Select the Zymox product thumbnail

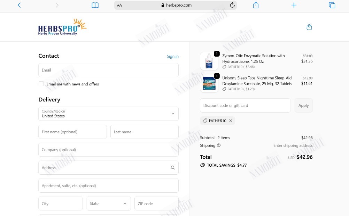click(x=209, y=61)
